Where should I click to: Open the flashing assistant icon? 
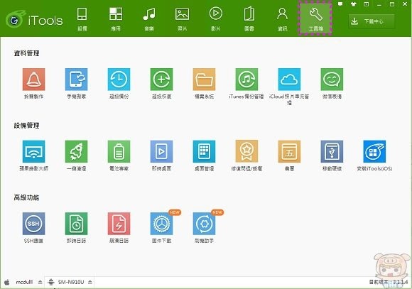[204, 223]
